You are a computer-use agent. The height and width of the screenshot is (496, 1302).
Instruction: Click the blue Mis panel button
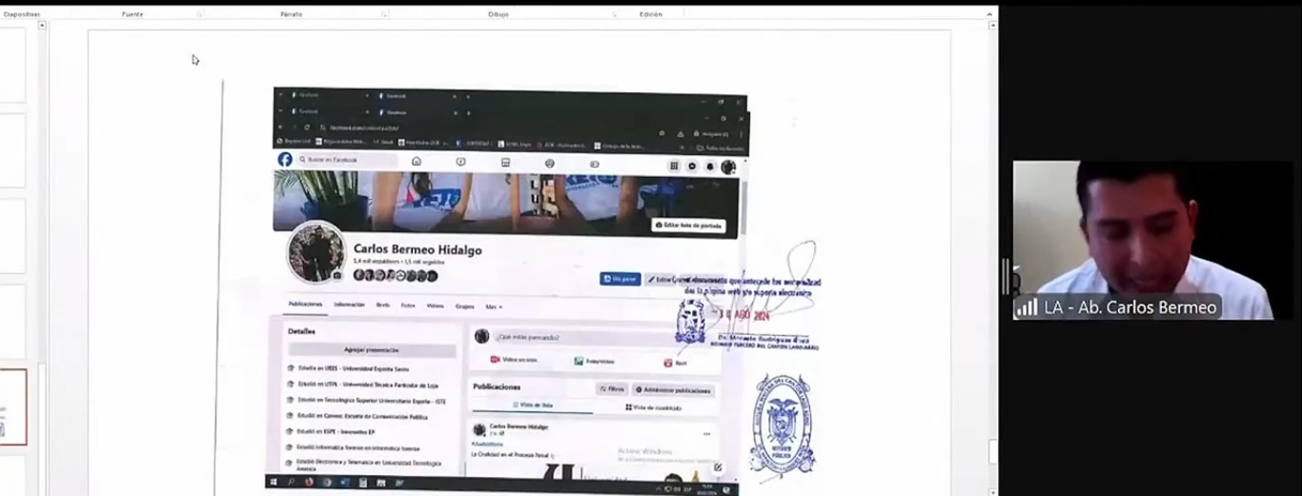620,279
